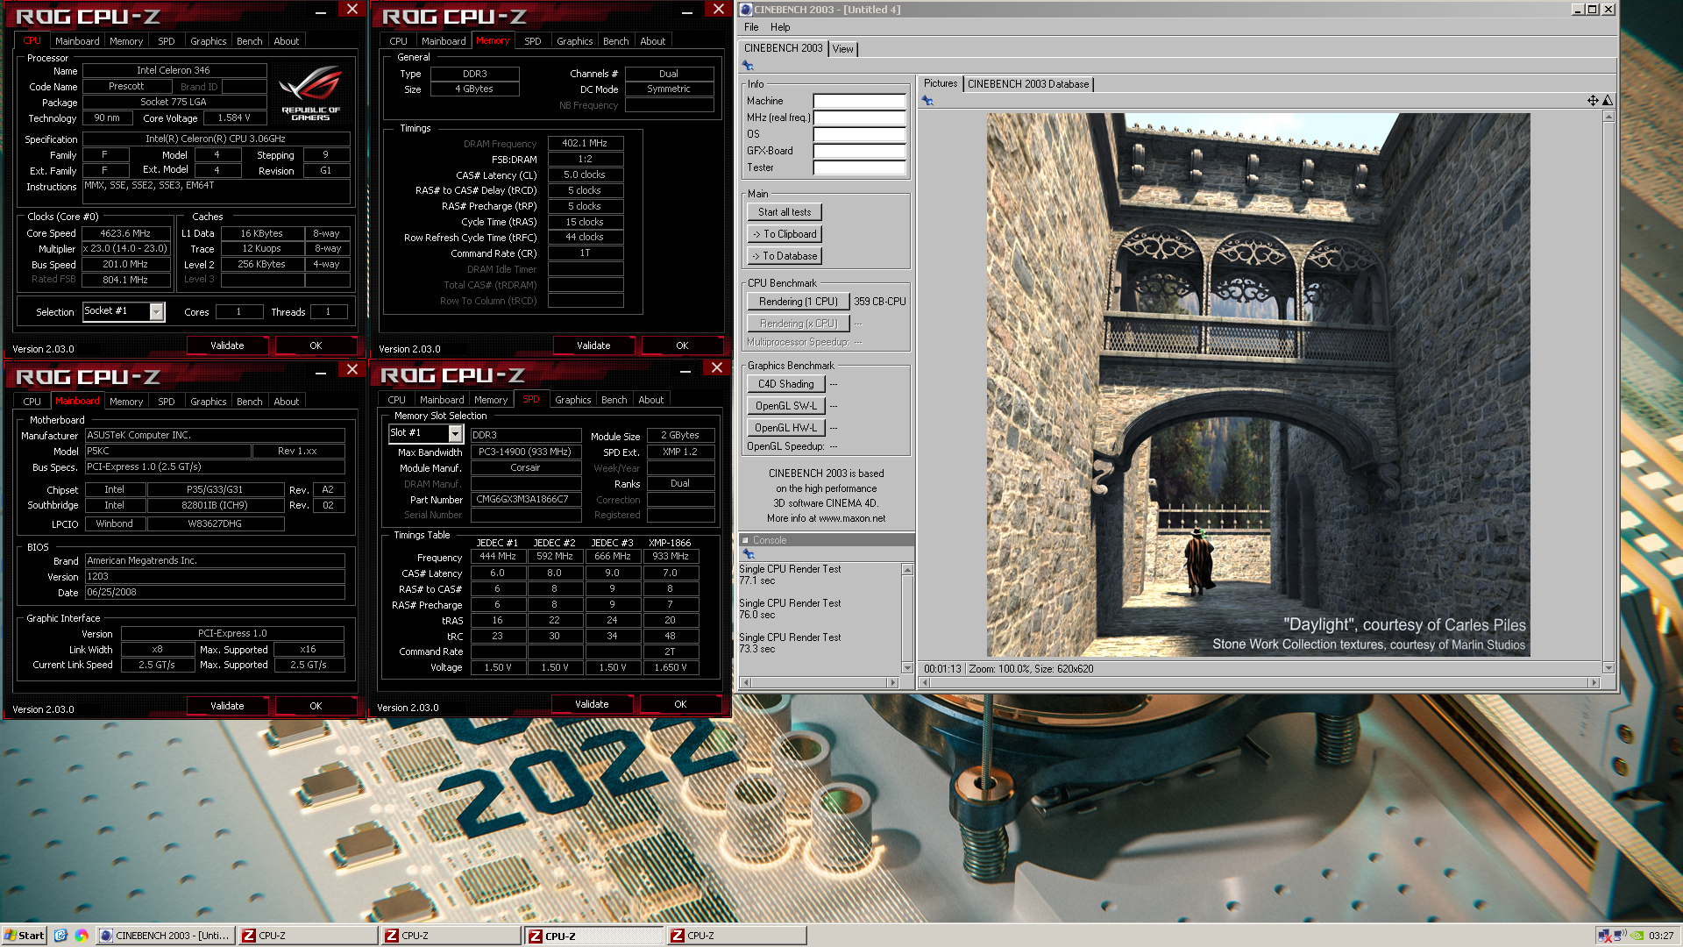Click the Core Speed value 4623.6 MHz
Viewport: 1683px width, 947px height.
click(x=125, y=233)
